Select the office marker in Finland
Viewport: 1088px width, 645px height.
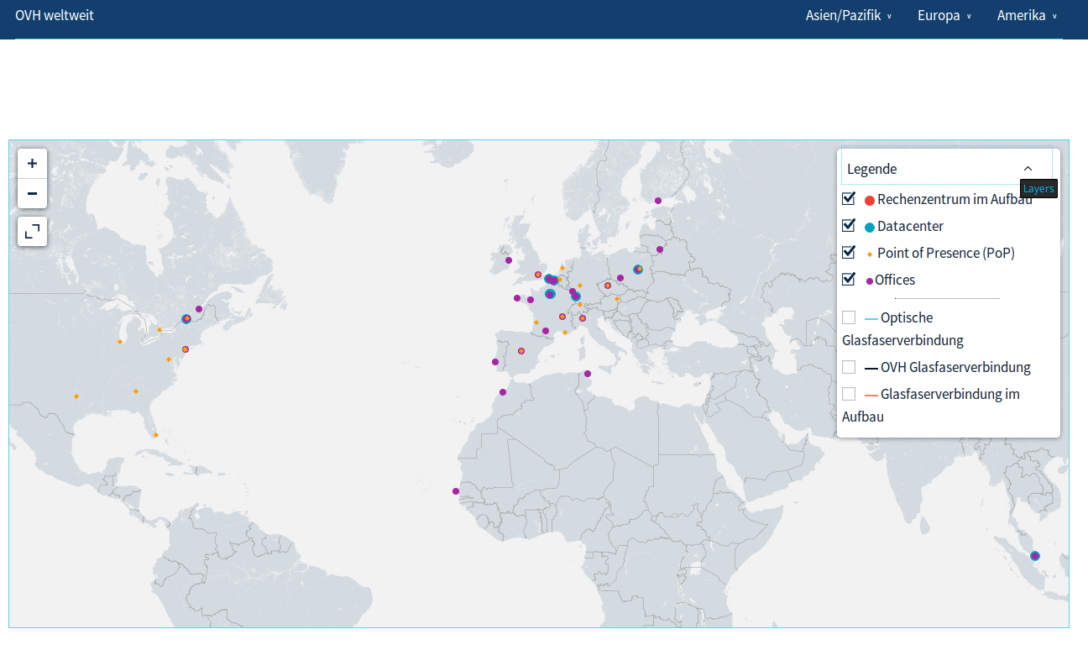pos(658,201)
